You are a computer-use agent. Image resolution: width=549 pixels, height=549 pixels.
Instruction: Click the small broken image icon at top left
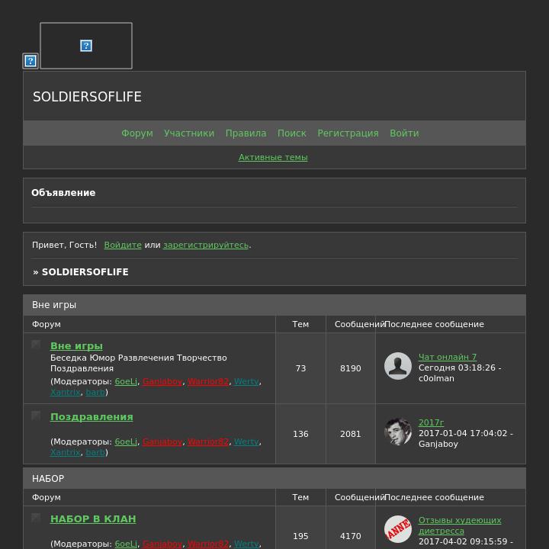point(30,61)
